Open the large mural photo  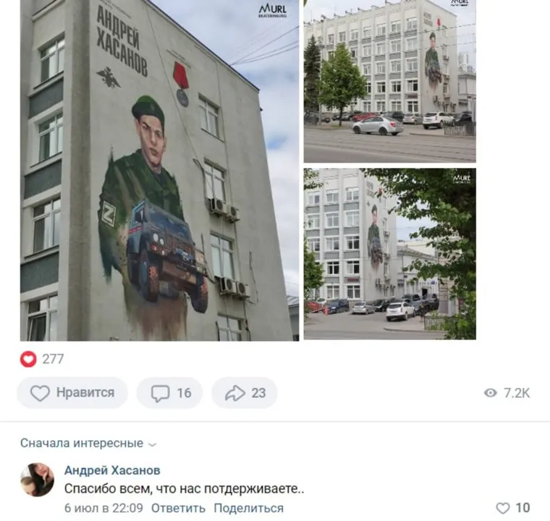click(160, 170)
